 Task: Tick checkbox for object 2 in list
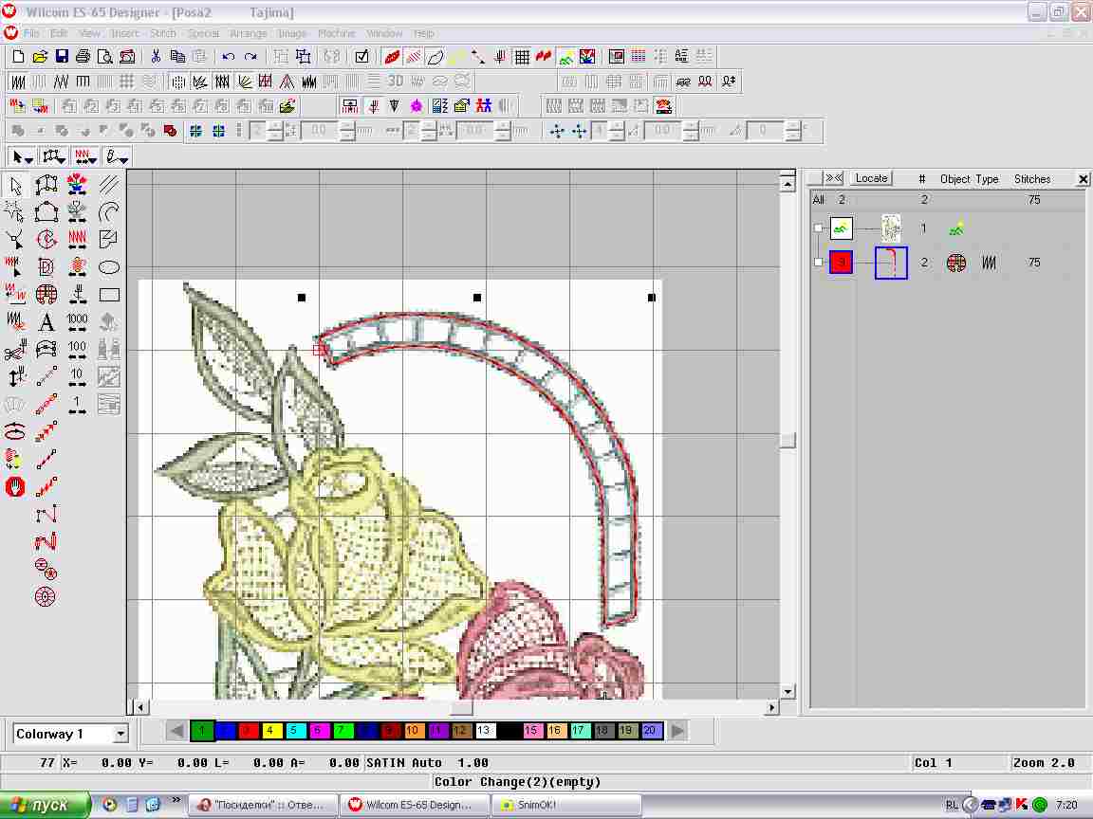pyautogui.click(x=819, y=263)
